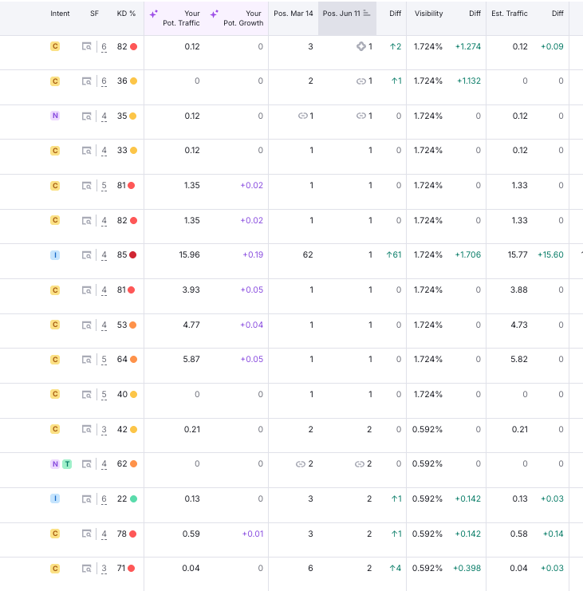Image resolution: width=583 pixels, height=591 pixels.
Task: Open SERP view icon in the KD 42 row
Action: pos(87,429)
